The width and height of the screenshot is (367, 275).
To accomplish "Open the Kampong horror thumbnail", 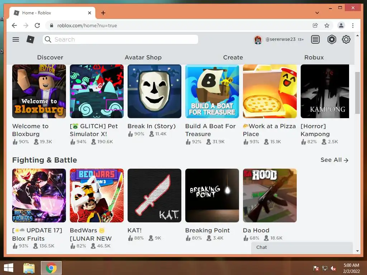I will [x=325, y=91].
